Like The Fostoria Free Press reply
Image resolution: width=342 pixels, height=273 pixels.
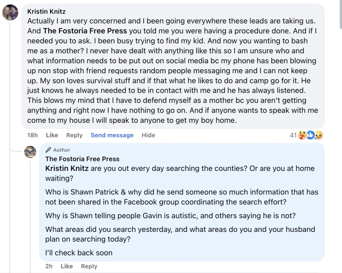66,266
